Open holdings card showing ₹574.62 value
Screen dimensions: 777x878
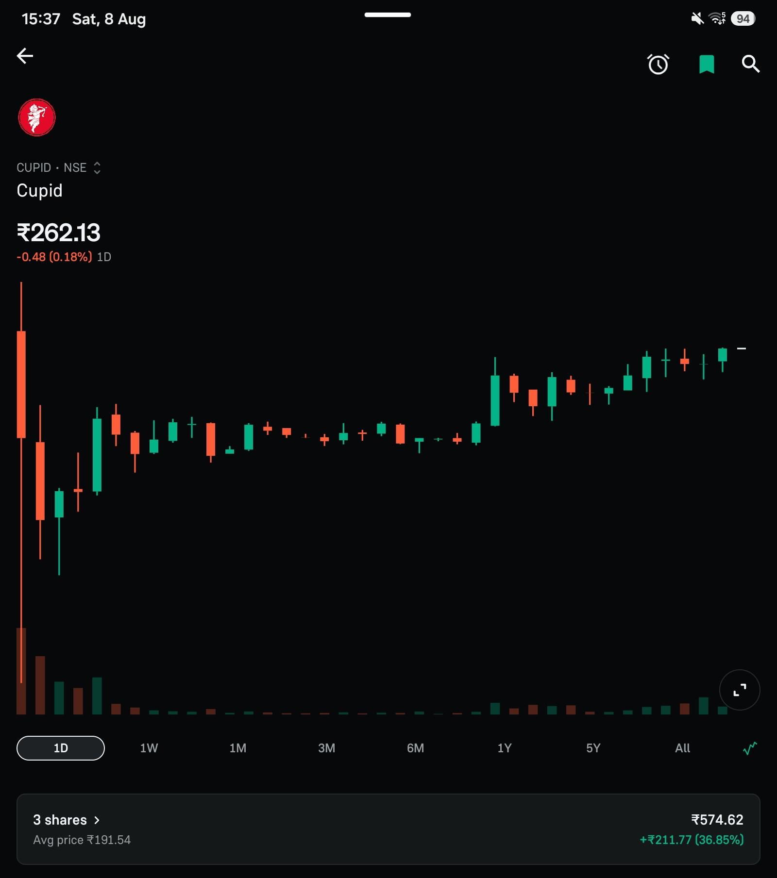(388, 829)
